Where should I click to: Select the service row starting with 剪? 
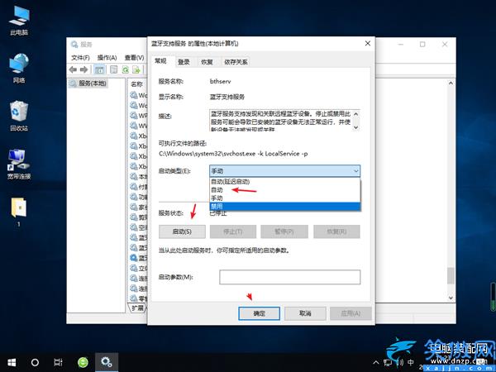(x=139, y=217)
